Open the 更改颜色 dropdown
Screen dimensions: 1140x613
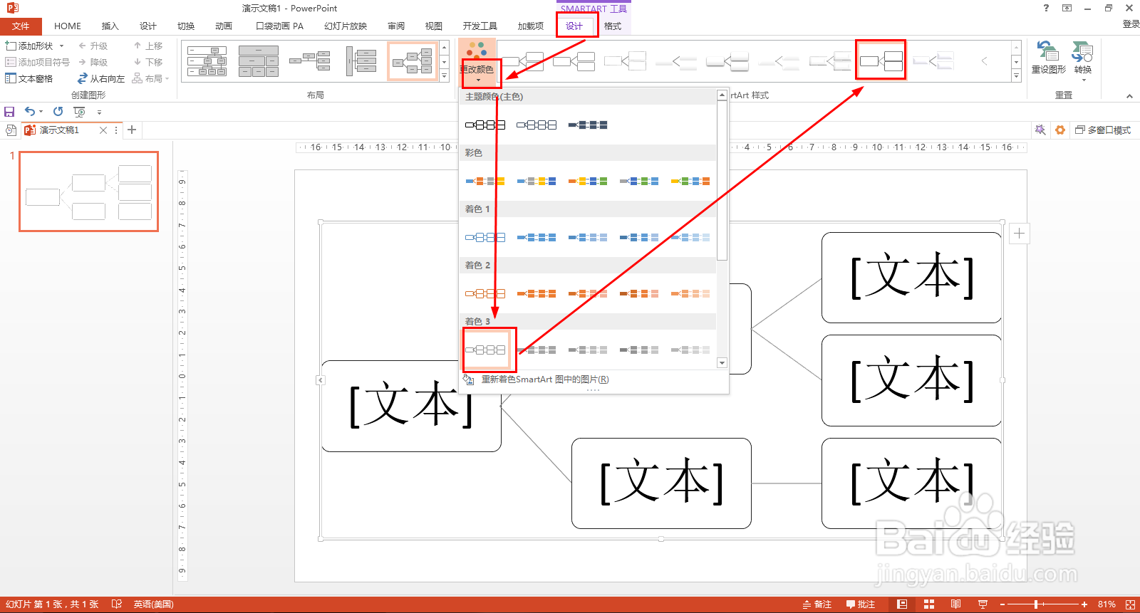(x=477, y=63)
